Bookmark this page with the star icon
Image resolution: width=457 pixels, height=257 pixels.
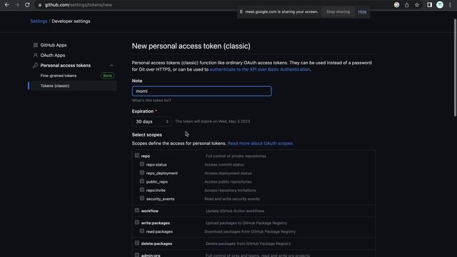click(417, 5)
